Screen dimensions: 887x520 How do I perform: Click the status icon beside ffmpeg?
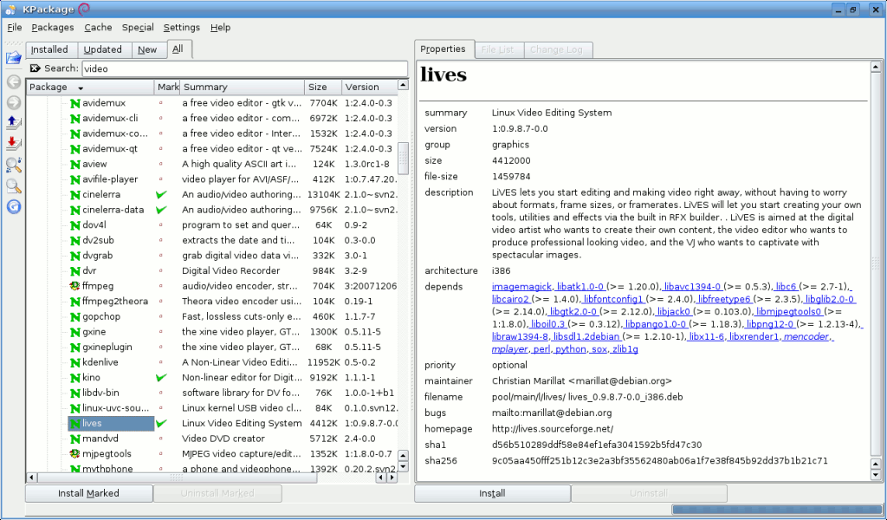point(74,286)
